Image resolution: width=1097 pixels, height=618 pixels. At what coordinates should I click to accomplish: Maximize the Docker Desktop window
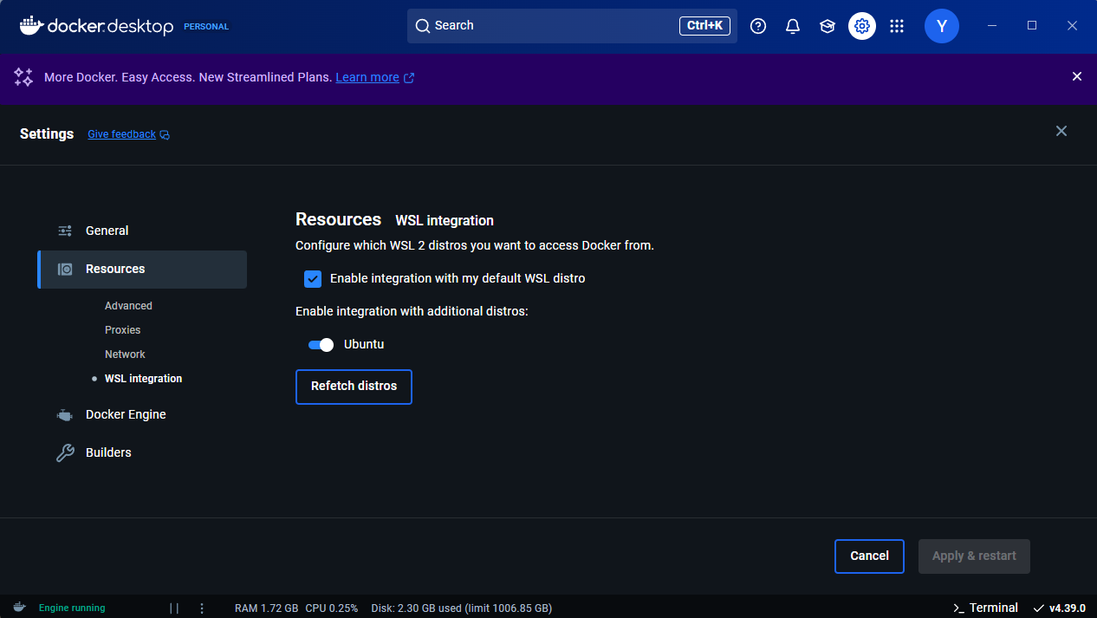(x=1032, y=26)
